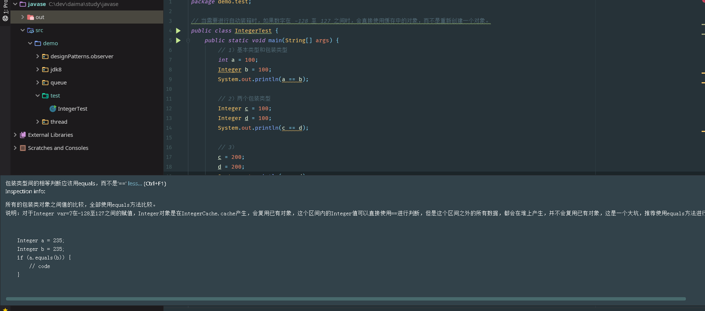
Task: Click 'Integer' type on line 8
Action: point(230,70)
